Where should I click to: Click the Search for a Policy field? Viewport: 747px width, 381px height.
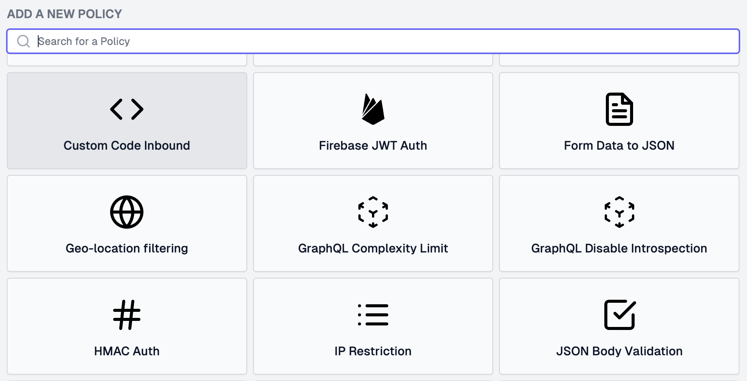pyautogui.click(x=373, y=41)
